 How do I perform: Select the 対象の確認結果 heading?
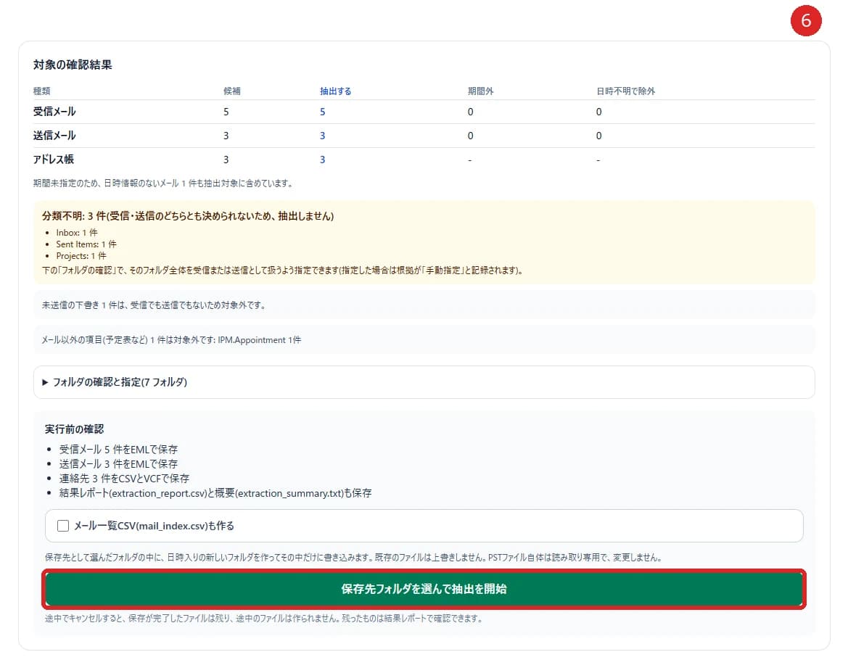[x=73, y=65]
